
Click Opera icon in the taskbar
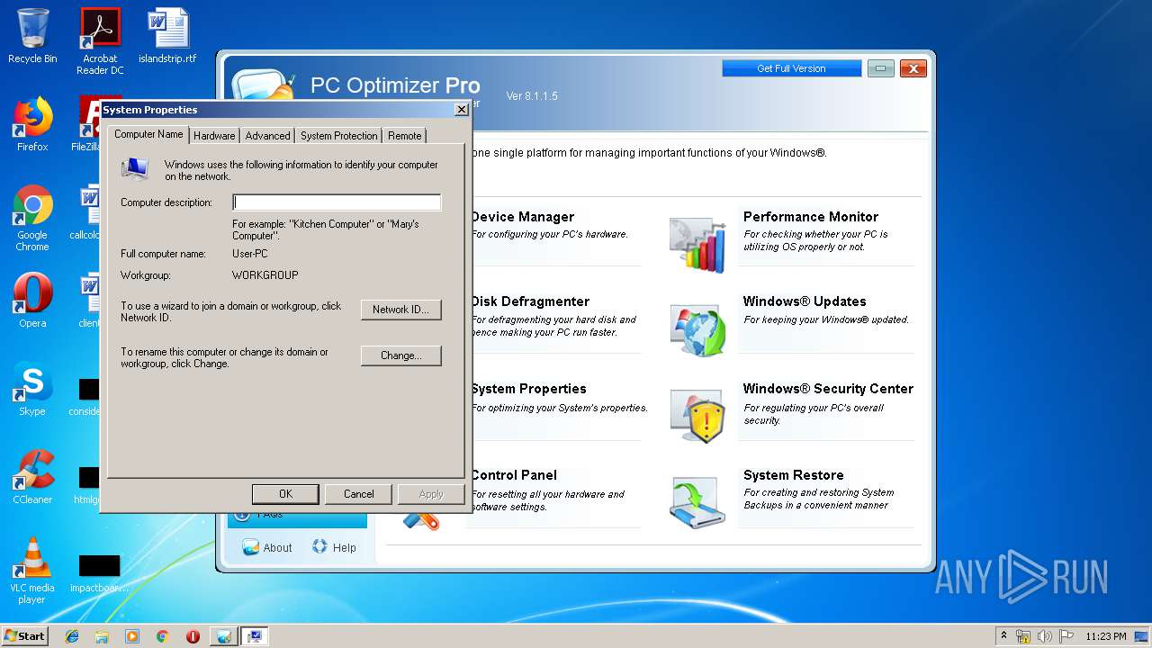point(193,636)
